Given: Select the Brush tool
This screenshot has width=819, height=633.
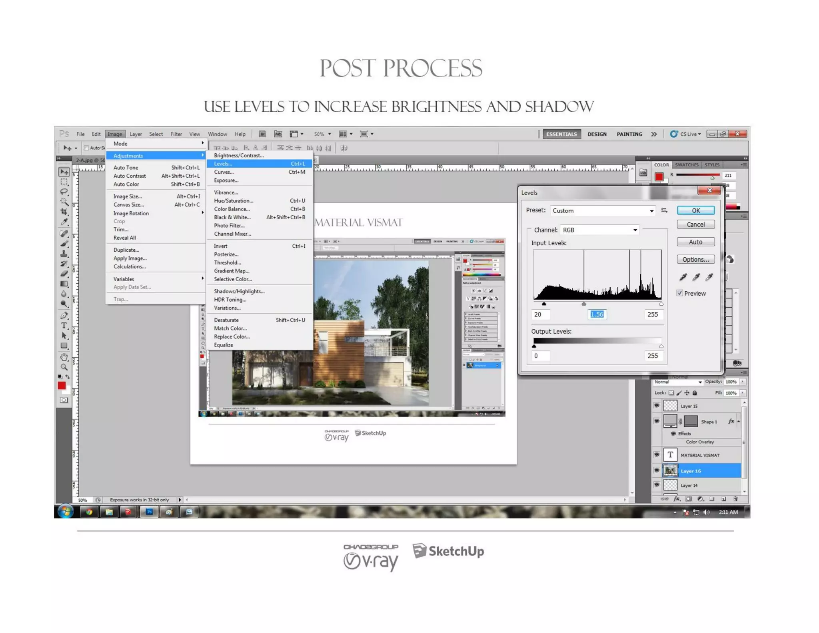Looking at the screenshot, I should (64, 243).
